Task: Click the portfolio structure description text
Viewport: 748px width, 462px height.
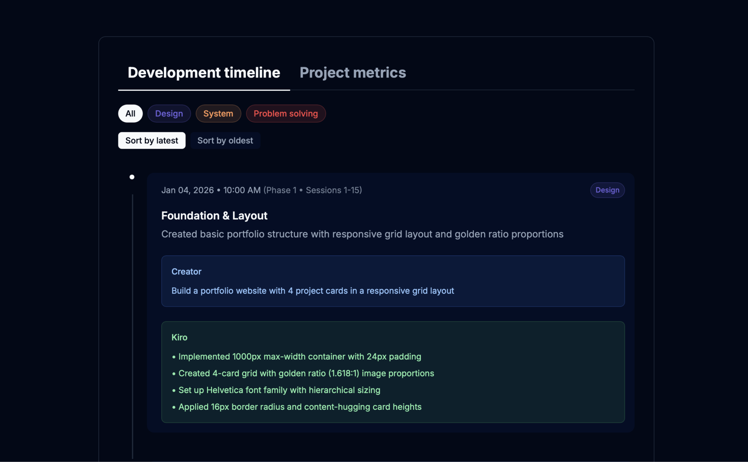Action: (x=362, y=234)
